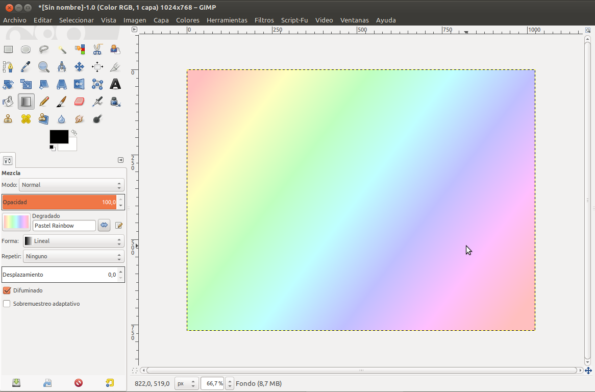Select the Rectangle Select tool

click(x=9, y=50)
